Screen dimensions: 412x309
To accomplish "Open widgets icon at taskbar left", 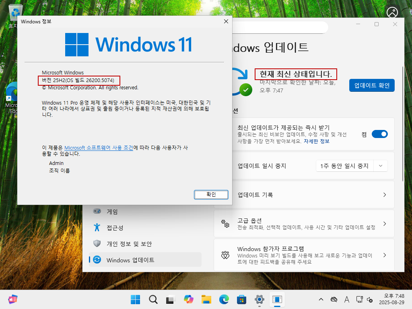I will [x=12, y=299].
